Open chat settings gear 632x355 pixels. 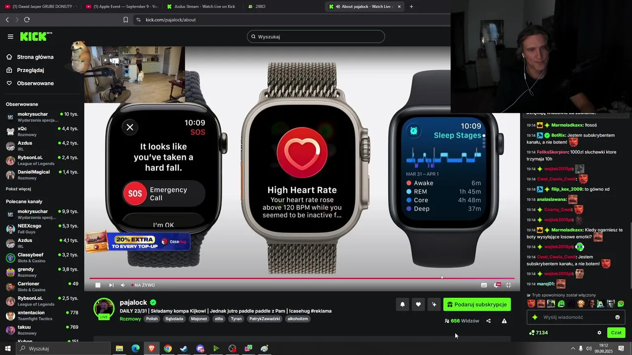coord(599,333)
